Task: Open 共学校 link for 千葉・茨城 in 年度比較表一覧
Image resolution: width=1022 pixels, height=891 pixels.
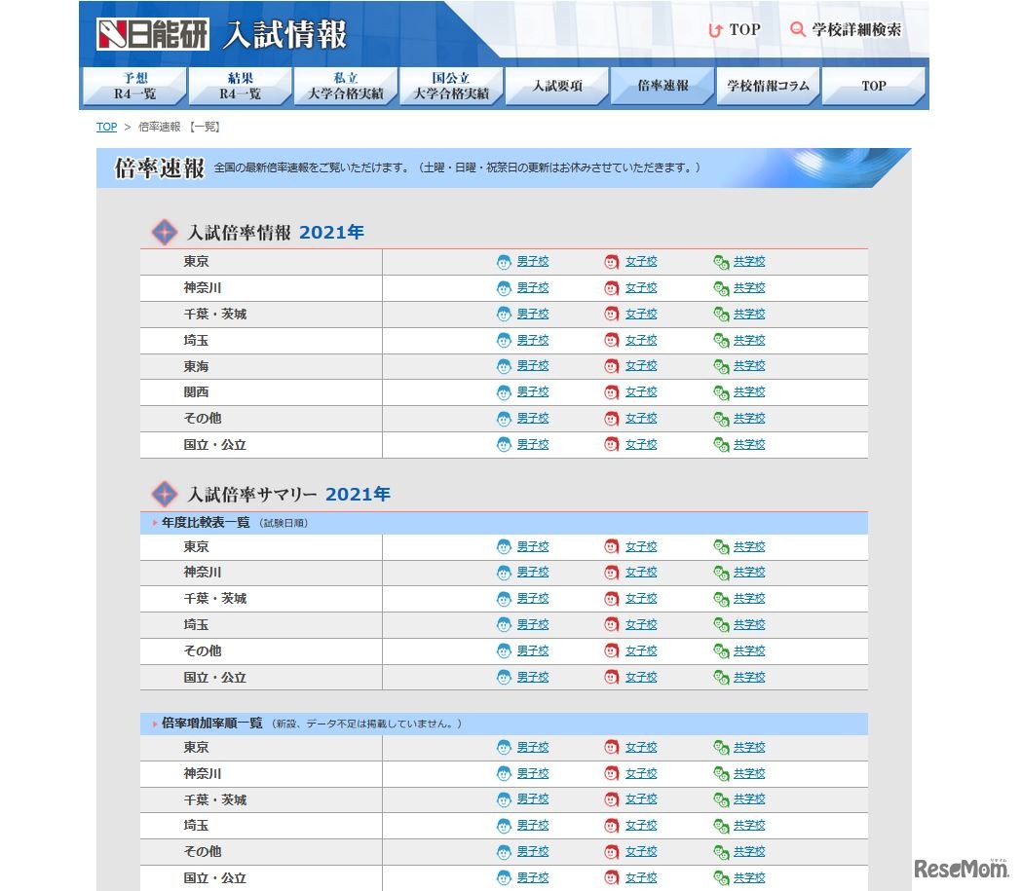Action: [x=749, y=598]
